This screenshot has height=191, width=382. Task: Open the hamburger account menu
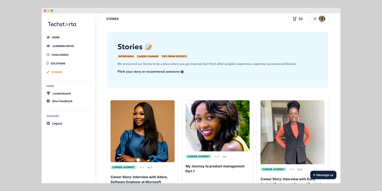point(314,18)
